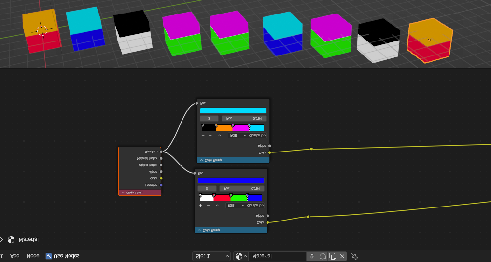The image size is (491, 262).
Task: Click the Material breadcrumb label
Action: 29,240
